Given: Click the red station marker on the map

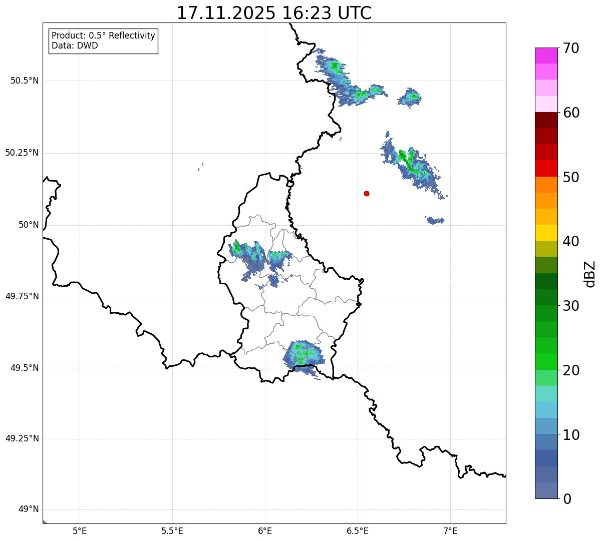Looking at the screenshot, I should click(367, 193).
